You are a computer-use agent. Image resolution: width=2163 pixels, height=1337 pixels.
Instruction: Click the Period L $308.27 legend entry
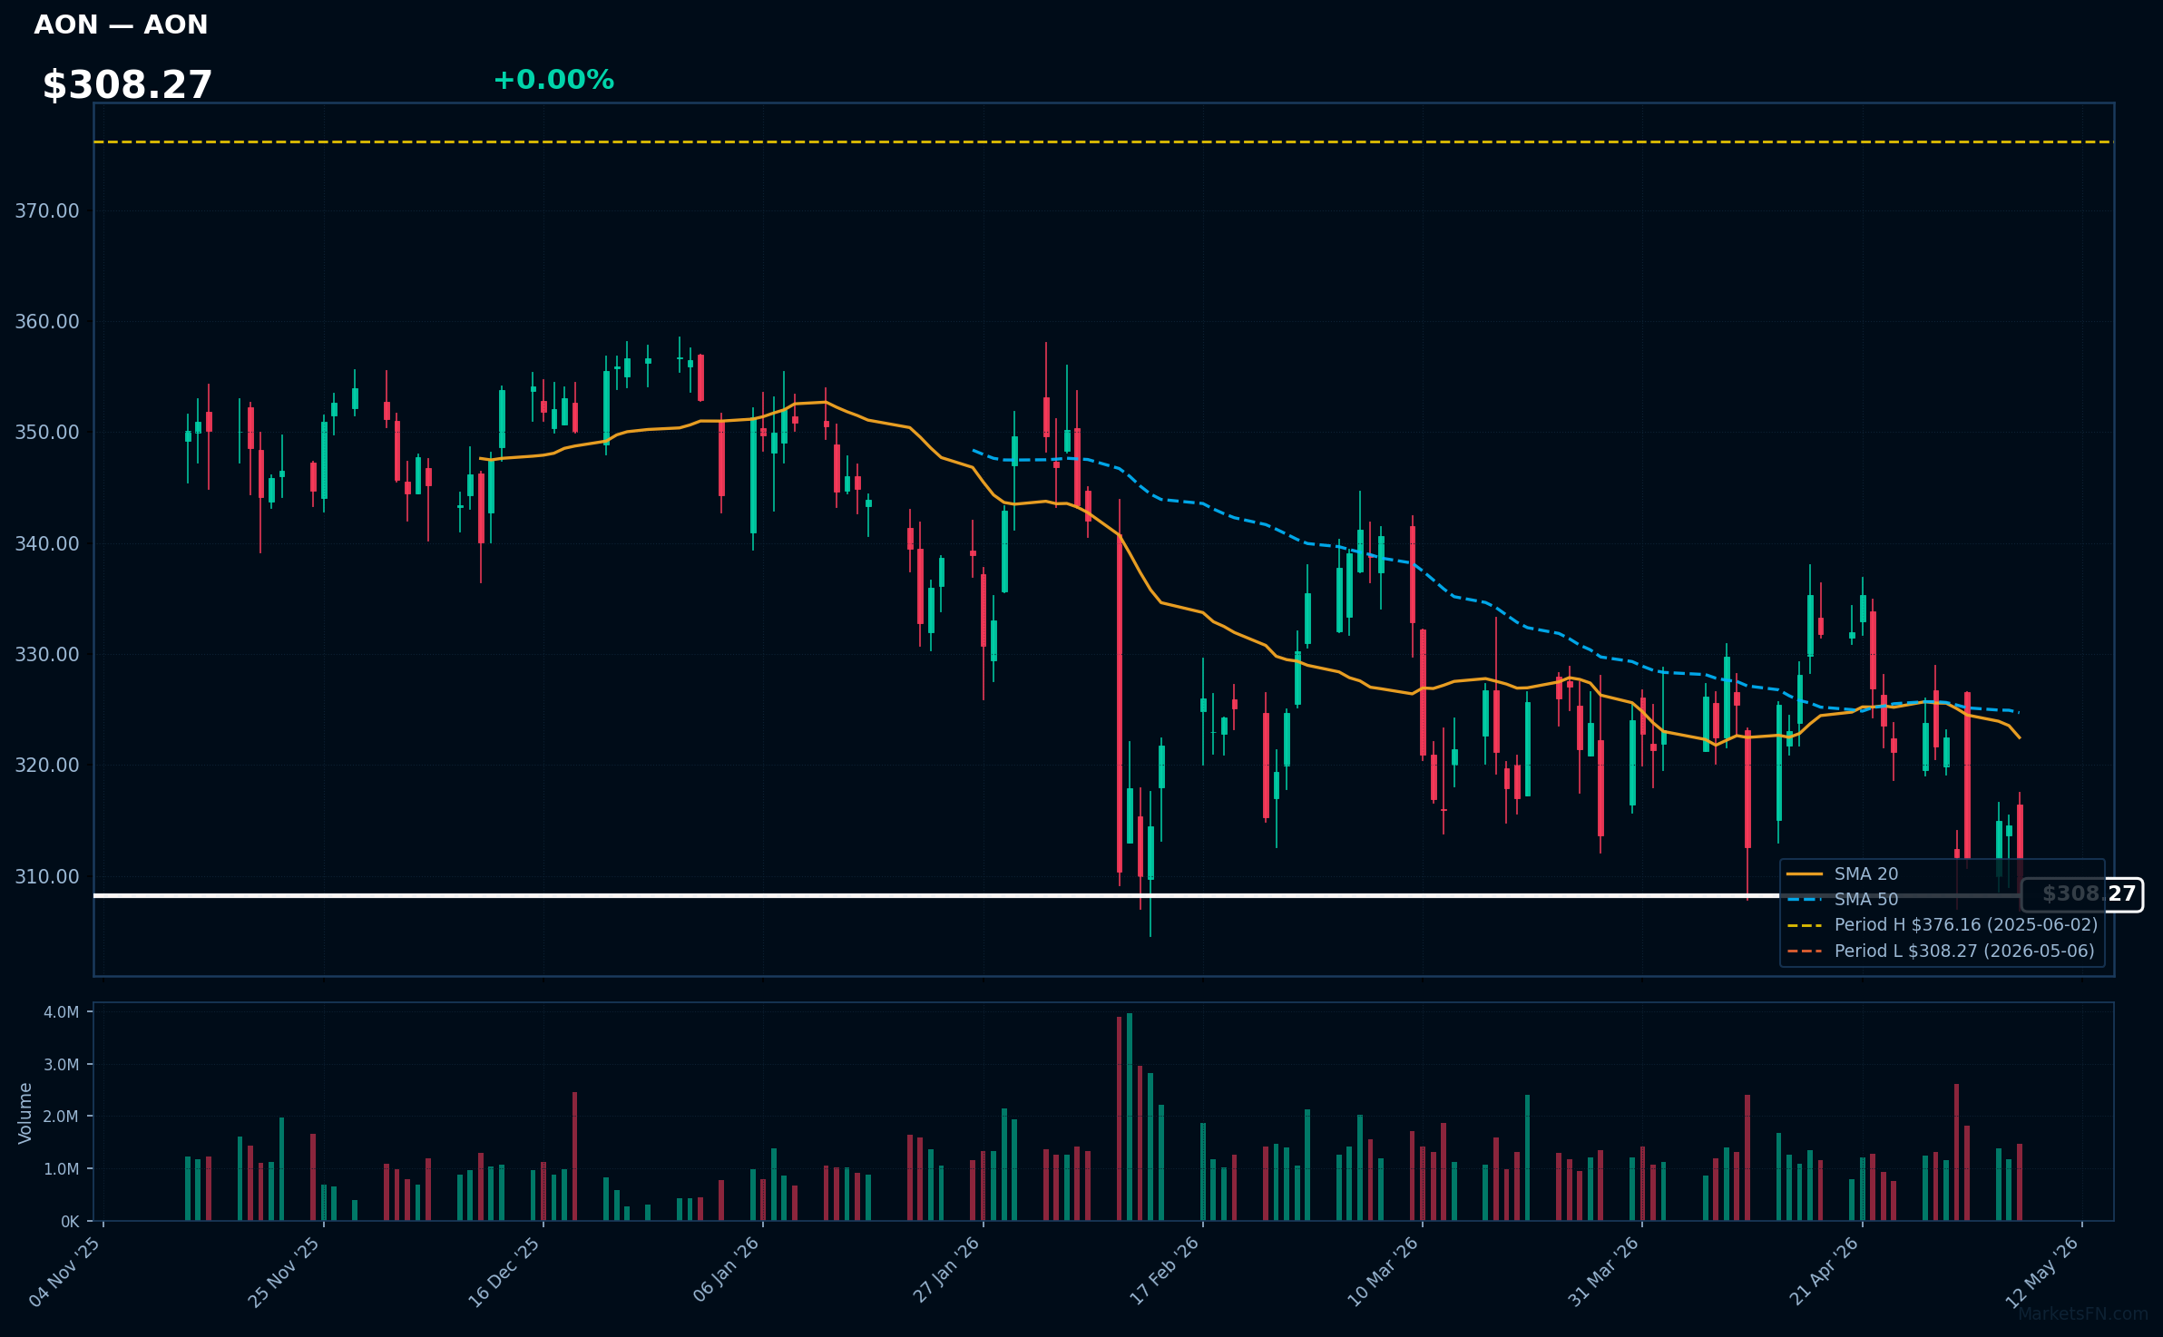point(1940,951)
